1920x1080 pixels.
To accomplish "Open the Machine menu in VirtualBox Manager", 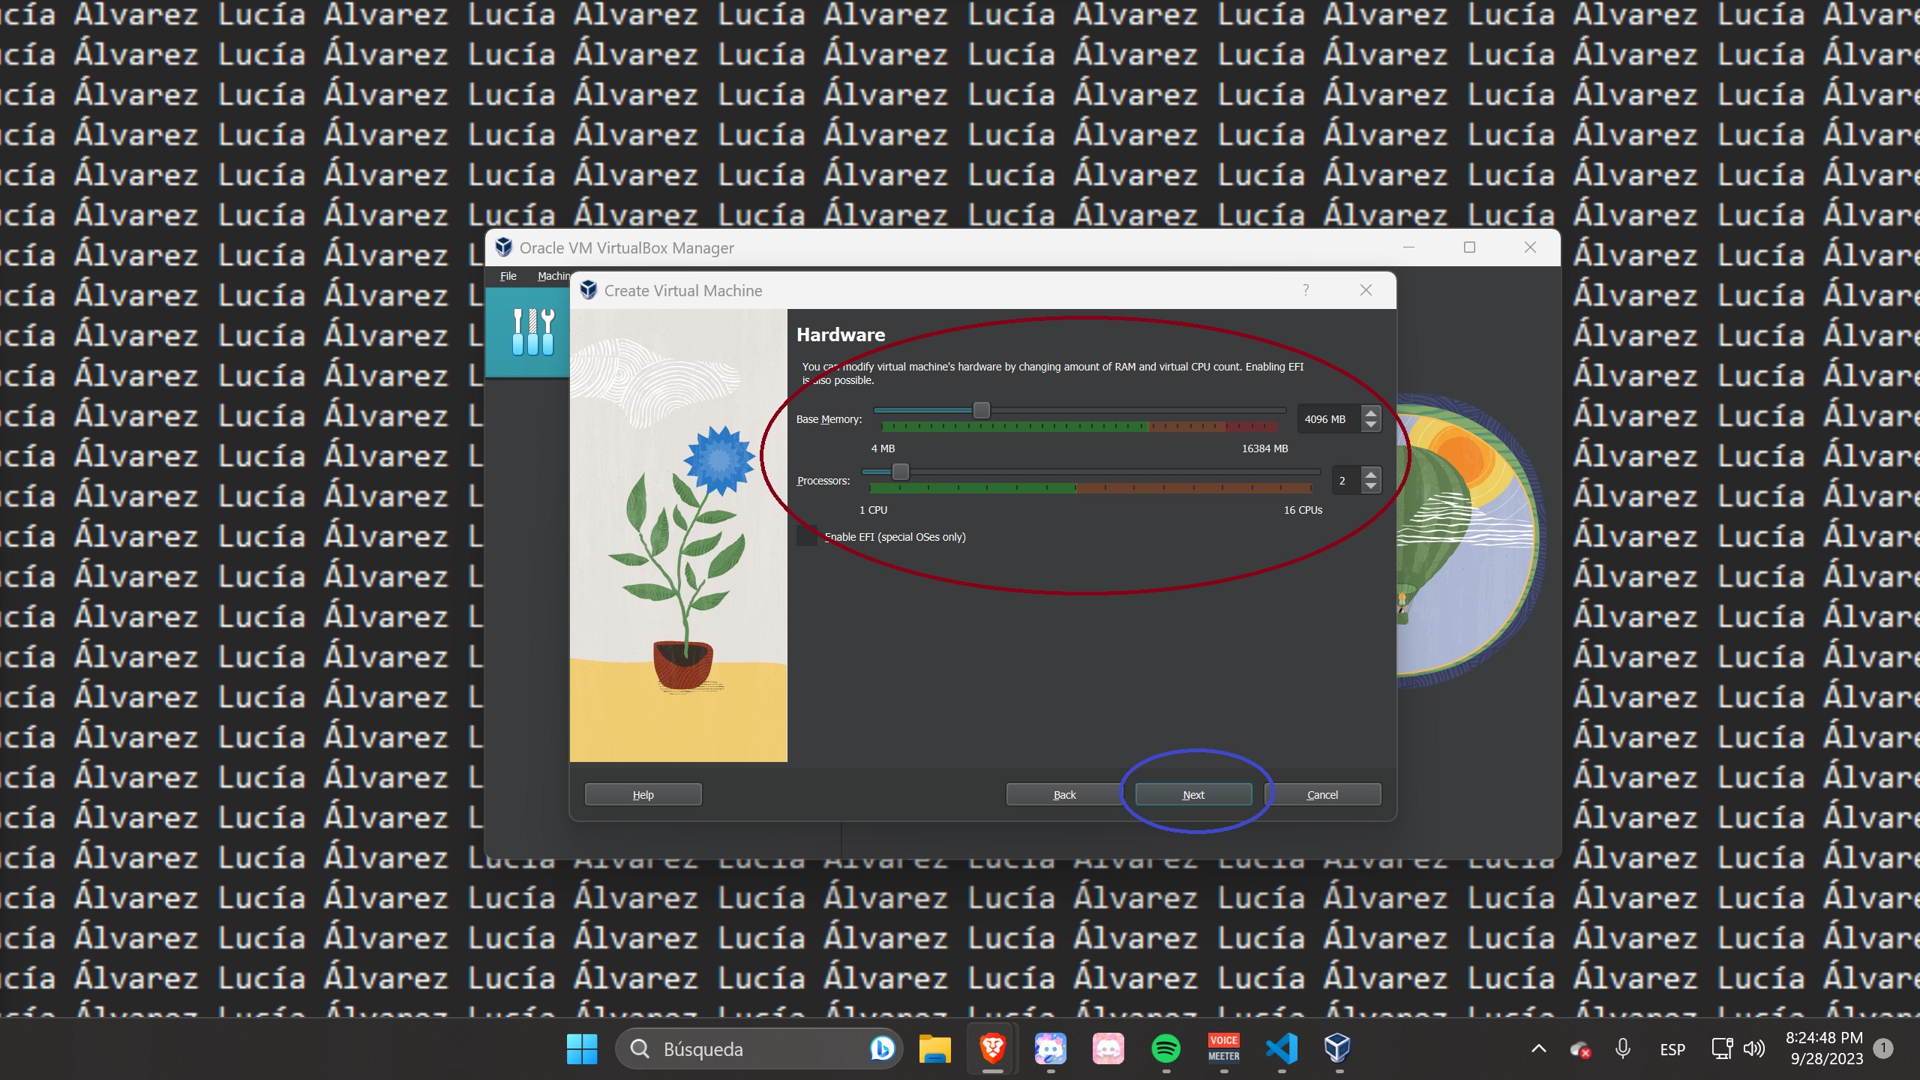I will 555,275.
